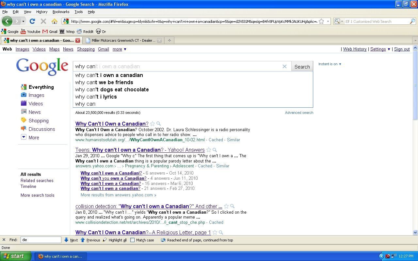The height and width of the screenshot is (261, 418).
Task: Click 'More search tools' in sidebar
Action: click(x=38, y=195)
